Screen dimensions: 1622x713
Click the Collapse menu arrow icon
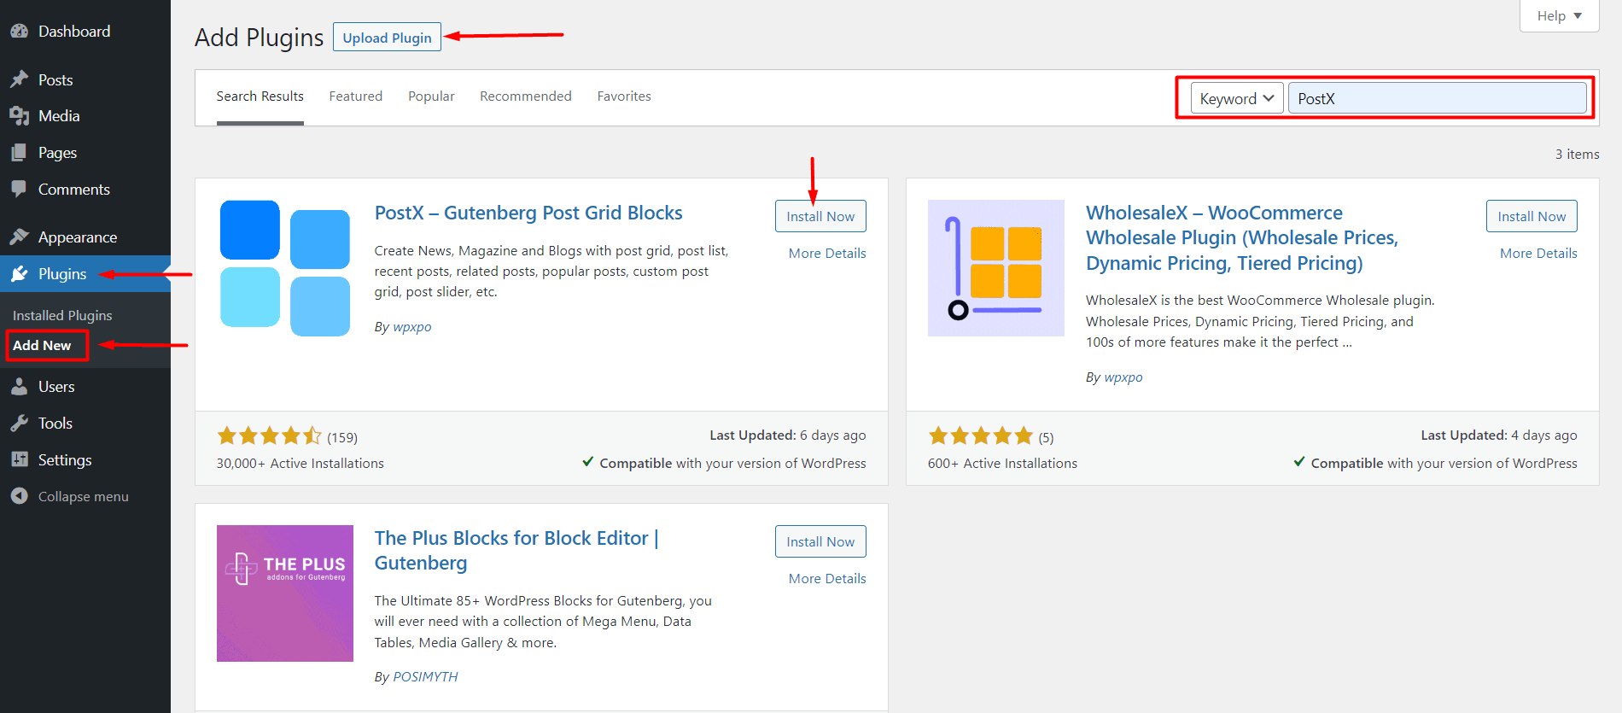pos(20,496)
